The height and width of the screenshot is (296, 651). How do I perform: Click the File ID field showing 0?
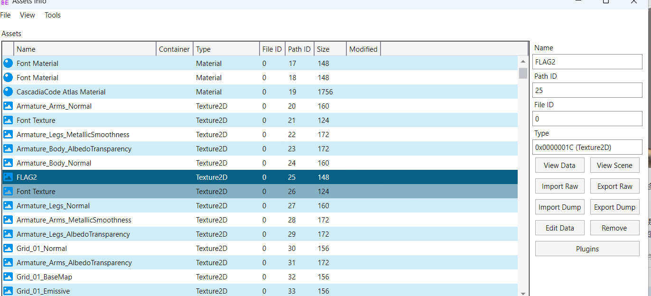coord(587,119)
